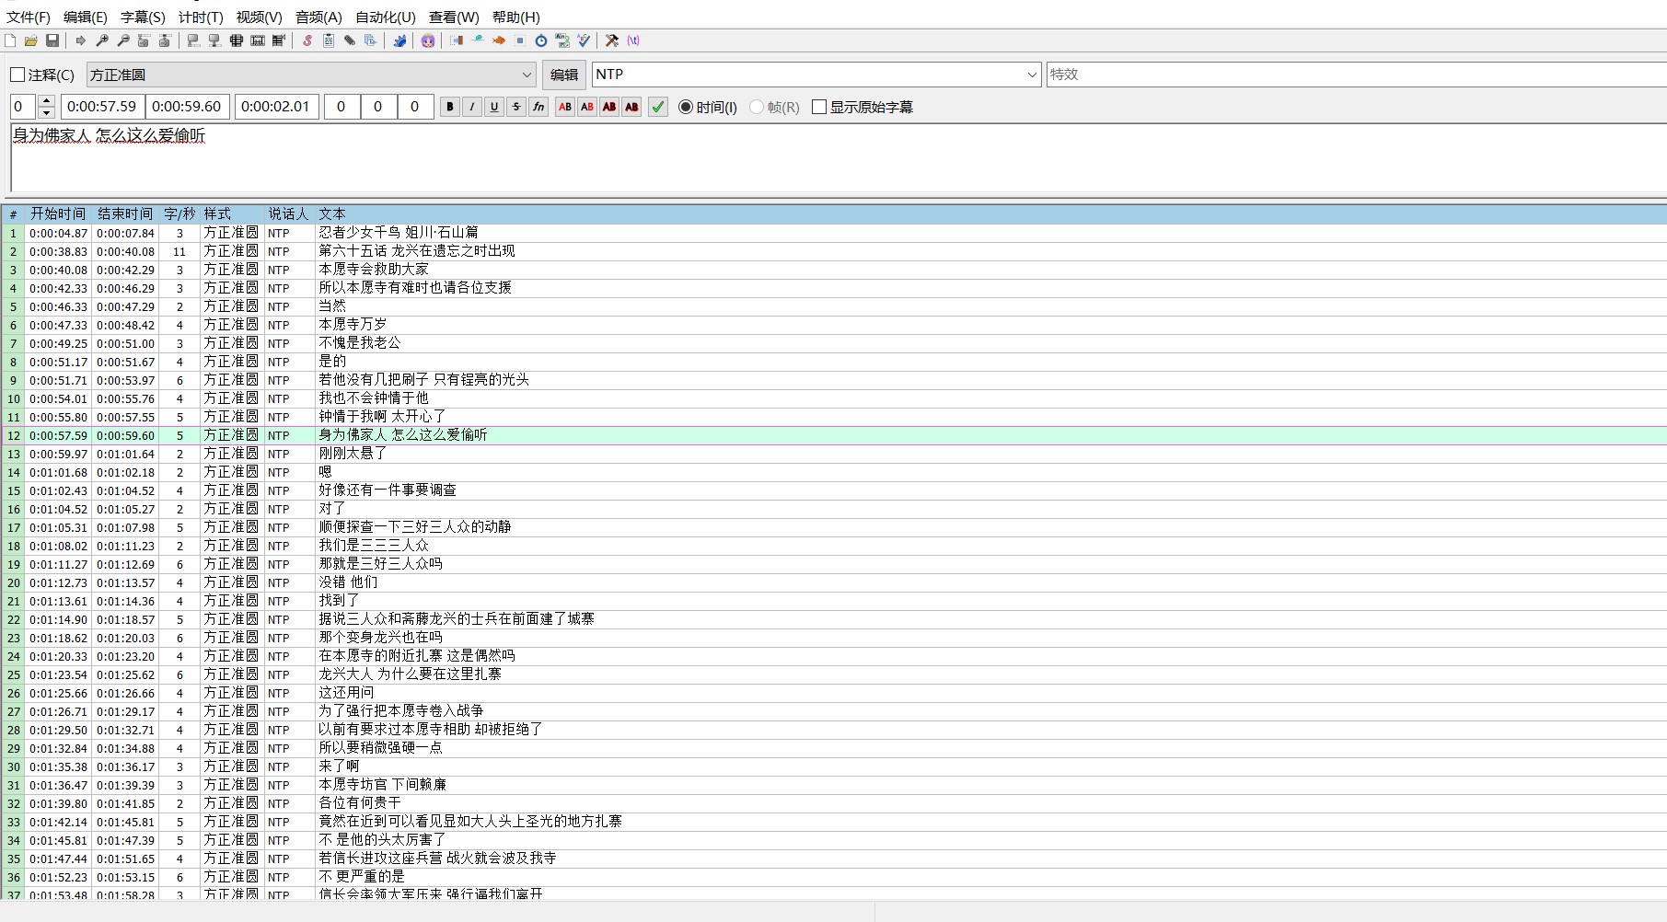1667x922 pixels.
Task: Run the spell checker icon
Action: (x=584, y=40)
